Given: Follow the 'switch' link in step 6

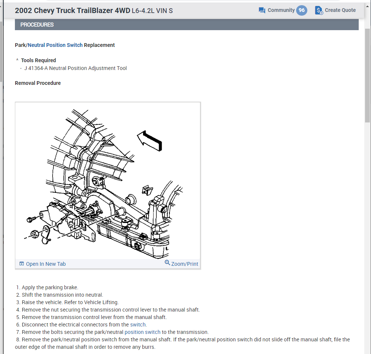Looking at the screenshot, I should (138, 325).
